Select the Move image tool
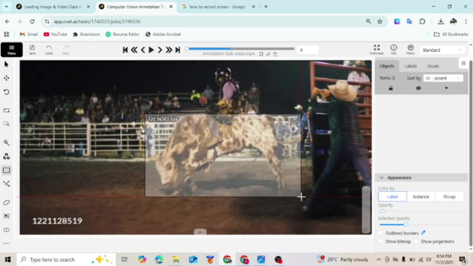Image resolution: width=473 pixels, height=266 pixels. pyautogui.click(x=6, y=78)
